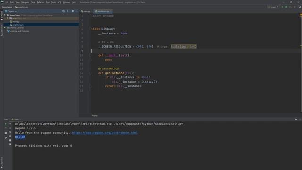The image size is (302, 170).
Task: Open the Edit menu
Action: coord(12,2)
